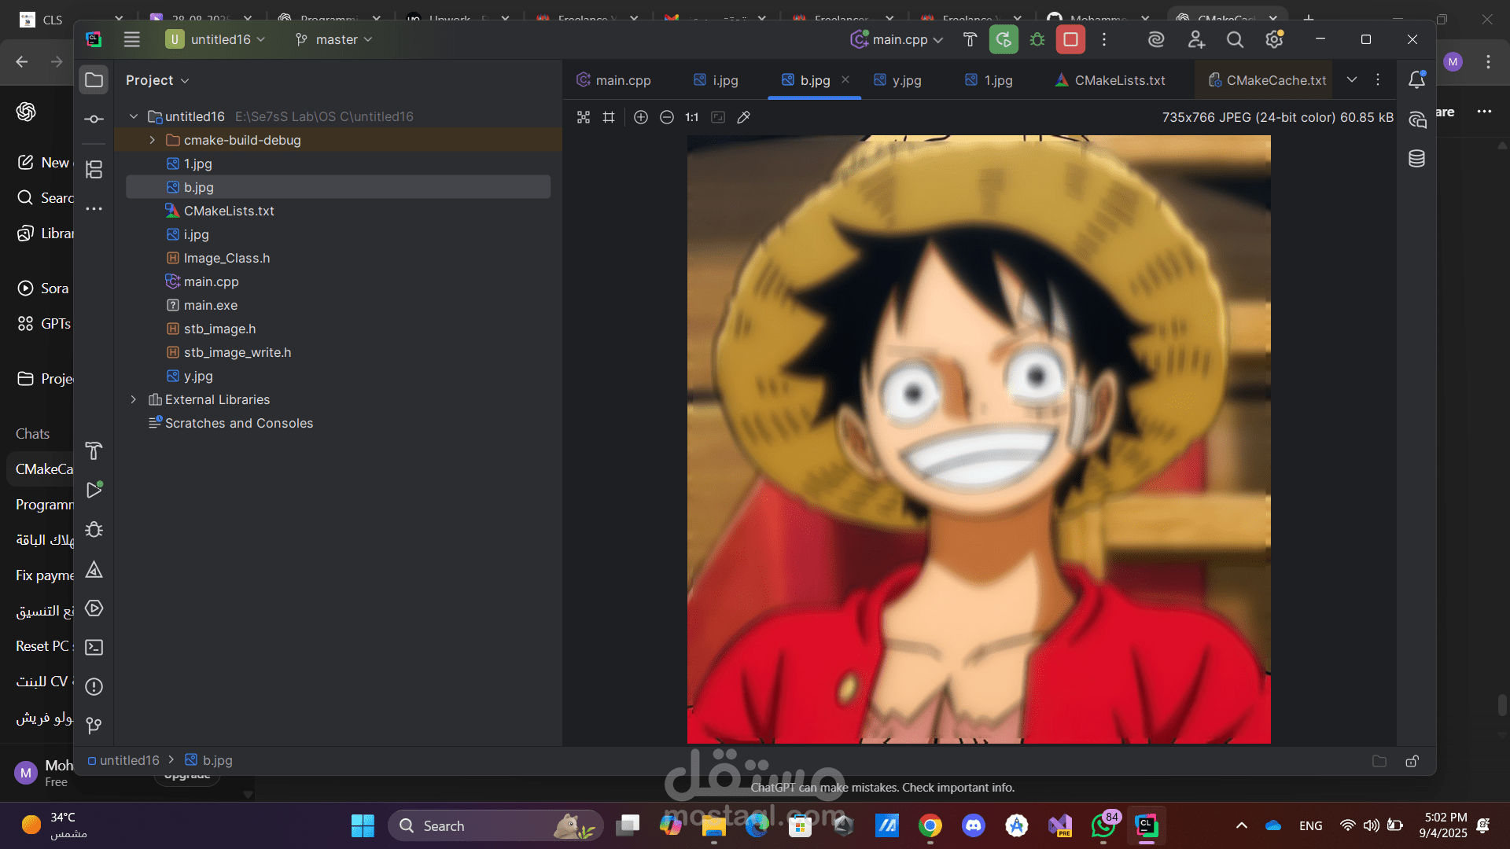Image resolution: width=1510 pixels, height=849 pixels.
Task: Open more tool windows ellipsis in left sidebar
Action: [x=94, y=208]
